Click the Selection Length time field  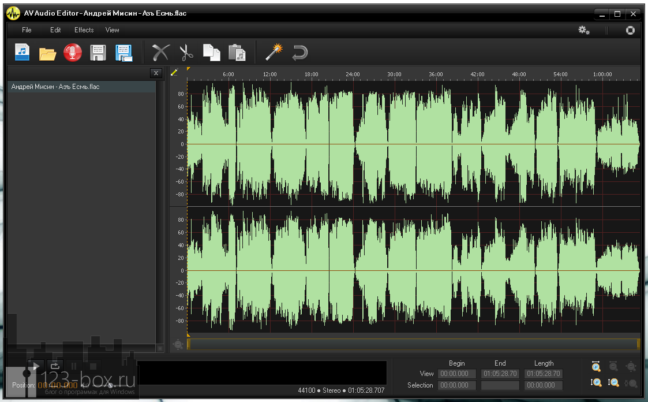(544, 385)
